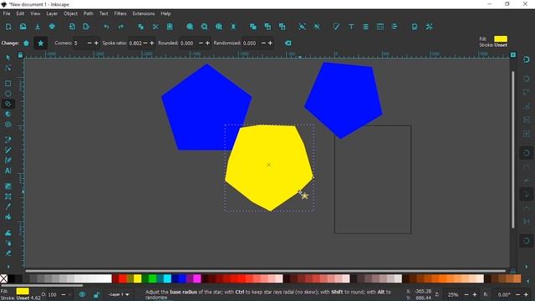Image resolution: width=535 pixels, height=301 pixels.
Task: Select the Text tool in toolbox
Action: coord(8,171)
